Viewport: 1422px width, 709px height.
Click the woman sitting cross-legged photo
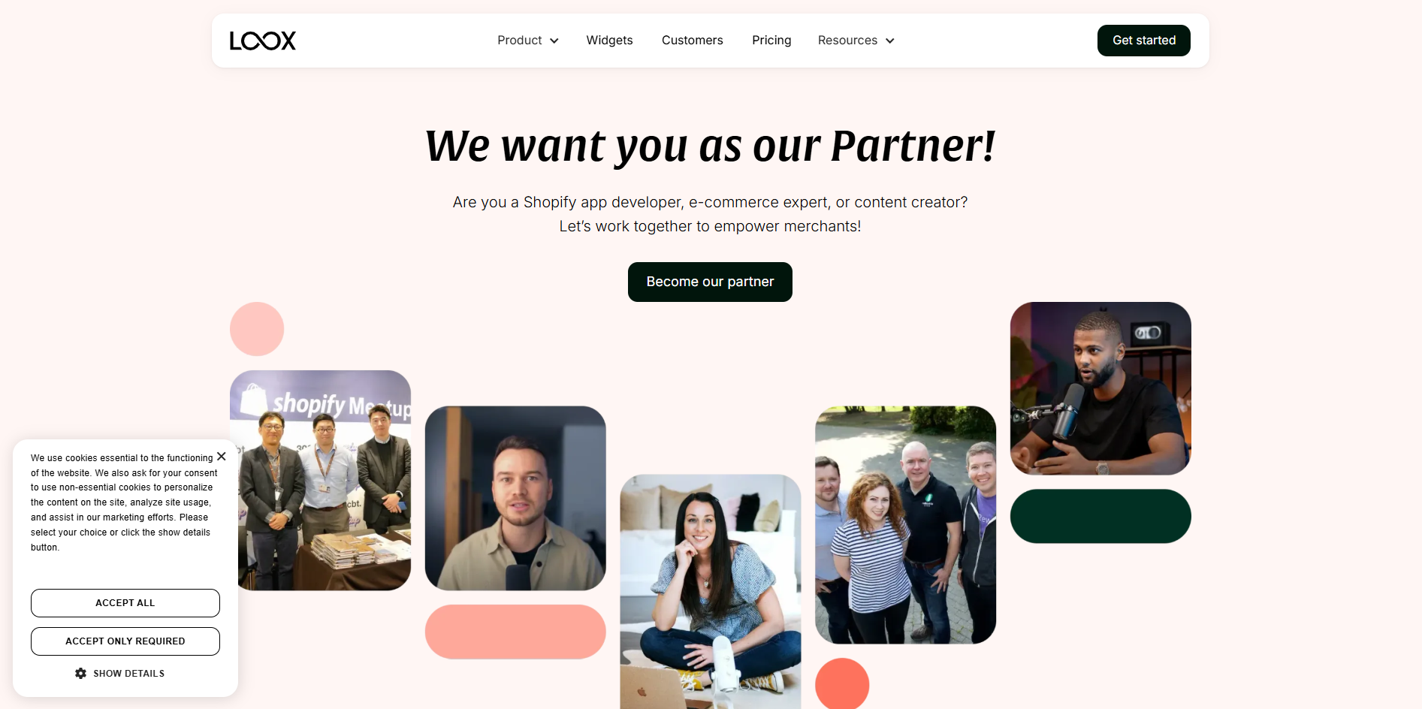pyautogui.click(x=710, y=592)
